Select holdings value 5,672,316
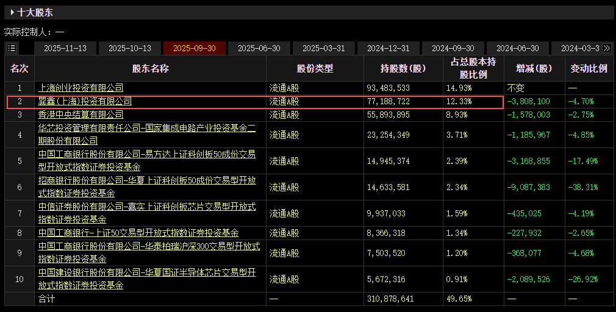Viewport: 616px width, 312px height. tap(386, 279)
